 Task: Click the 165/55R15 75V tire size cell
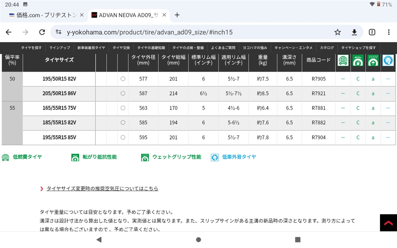click(x=59, y=108)
